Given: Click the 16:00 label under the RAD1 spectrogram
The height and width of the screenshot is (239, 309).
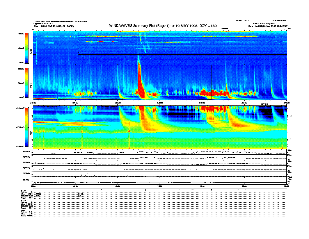Looking at the screenshot, I should tap(202, 103).
